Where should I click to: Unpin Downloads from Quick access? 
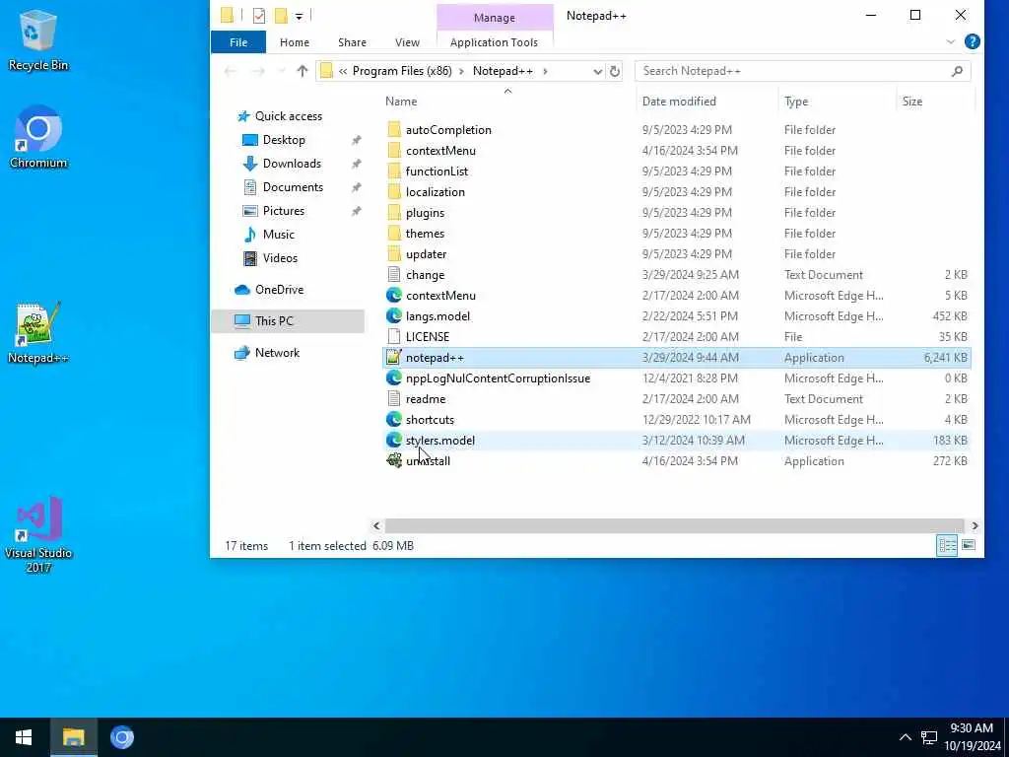pos(356,164)
